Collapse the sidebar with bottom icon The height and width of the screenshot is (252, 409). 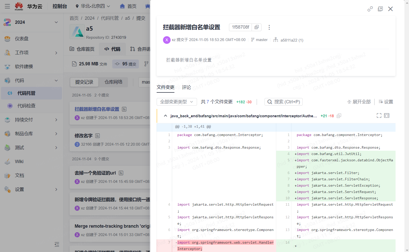point(57,244)
